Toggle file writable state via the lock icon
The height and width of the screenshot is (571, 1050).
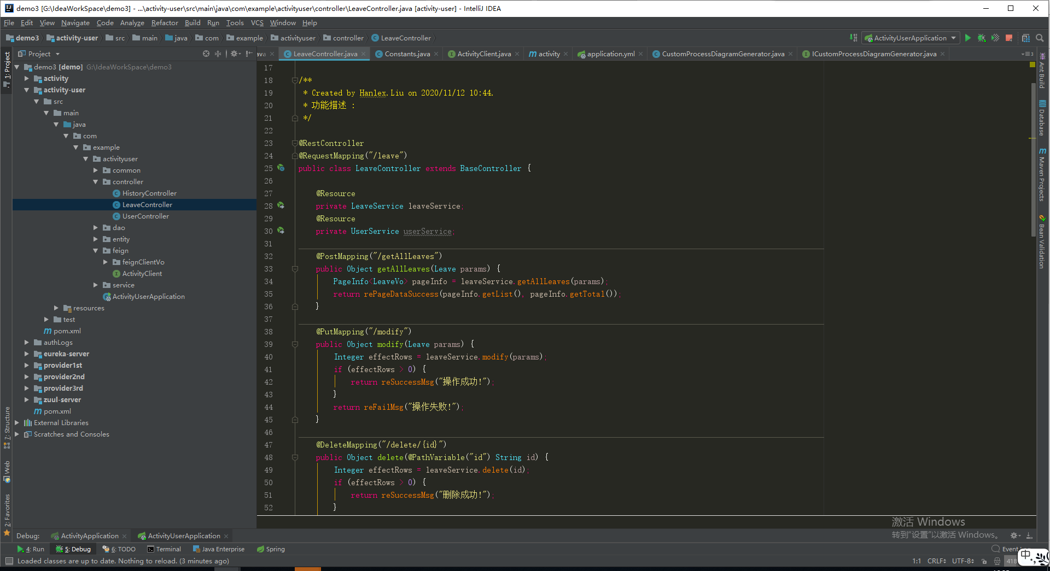[984, 561]
